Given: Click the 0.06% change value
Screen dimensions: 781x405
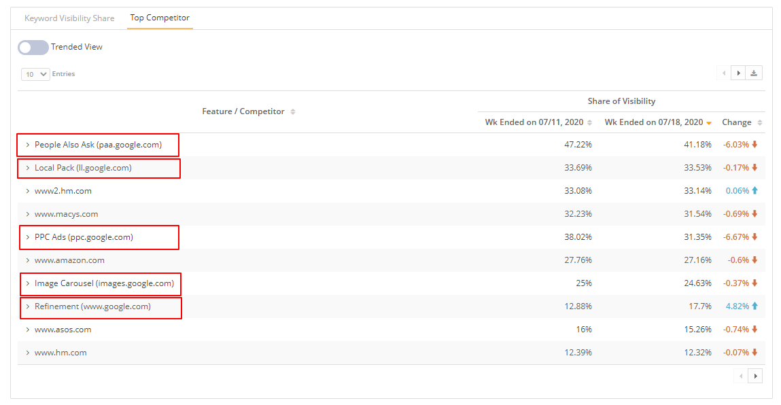Looking at the screenshot, I should (x=737, y=191).
